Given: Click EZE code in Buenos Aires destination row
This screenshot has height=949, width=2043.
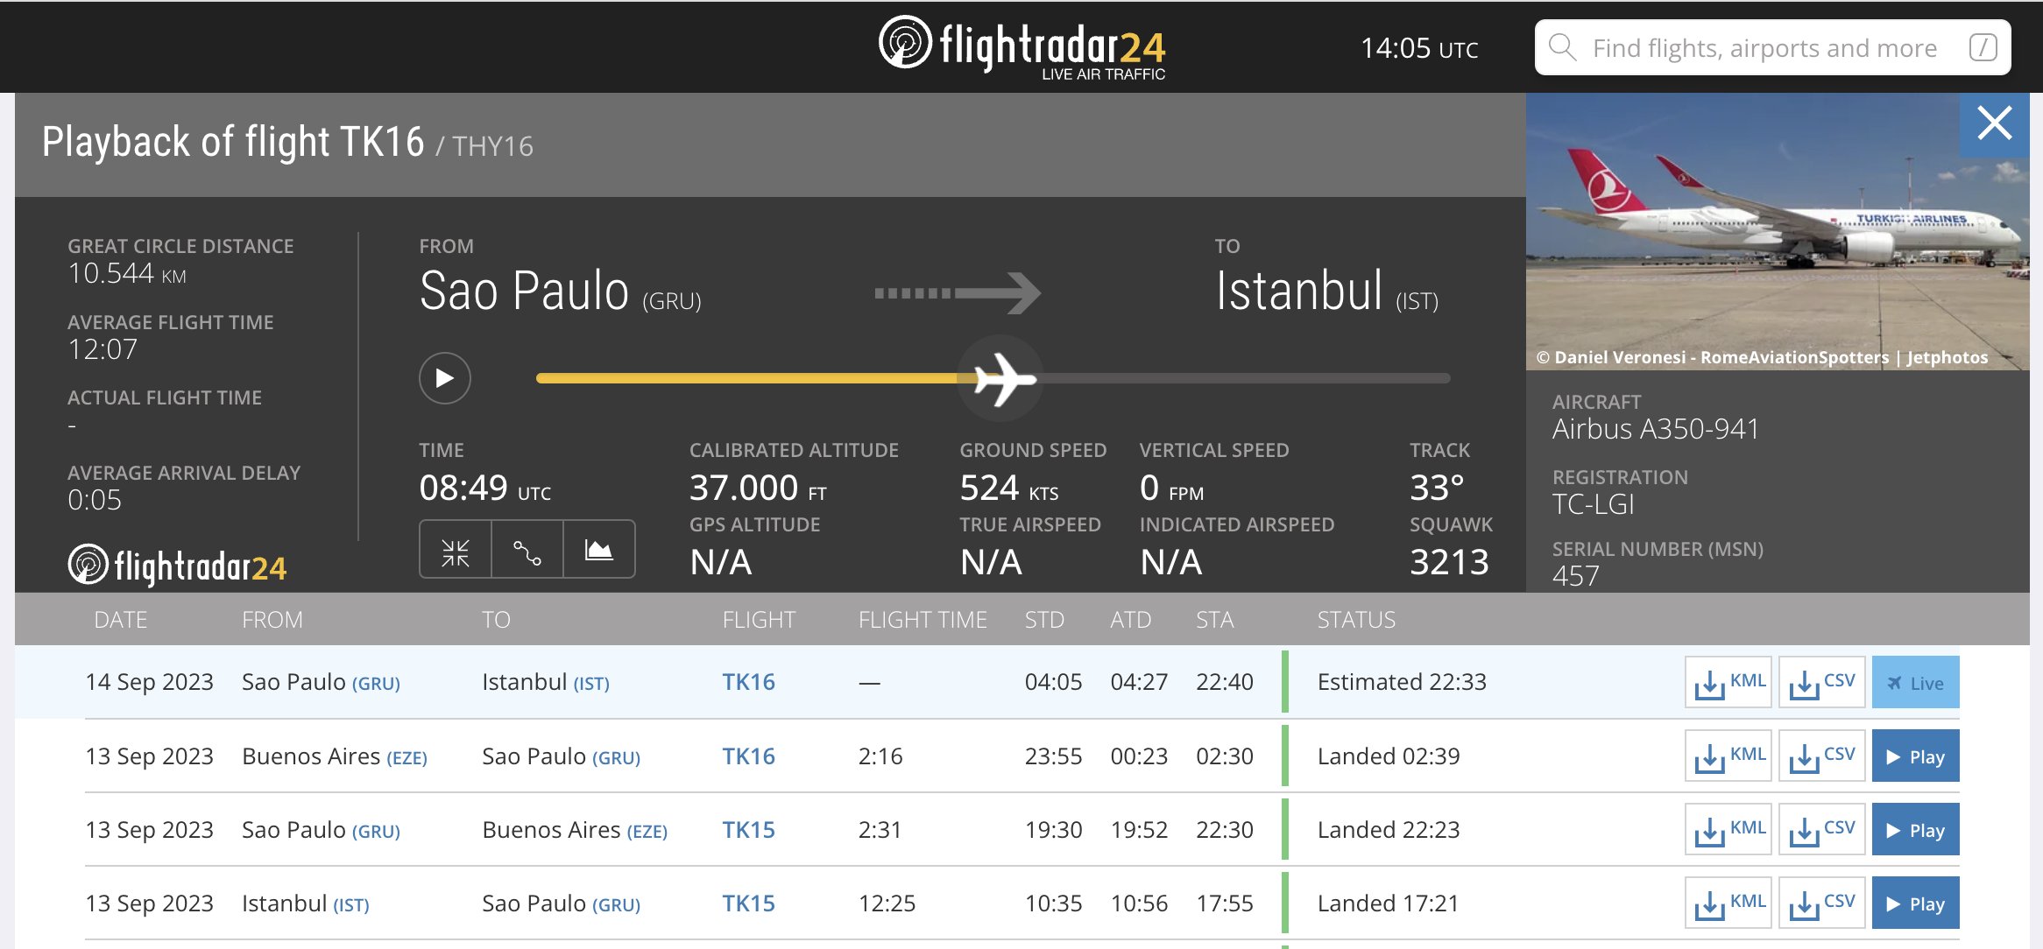Looking at the screenshot, I should point(647,831).
